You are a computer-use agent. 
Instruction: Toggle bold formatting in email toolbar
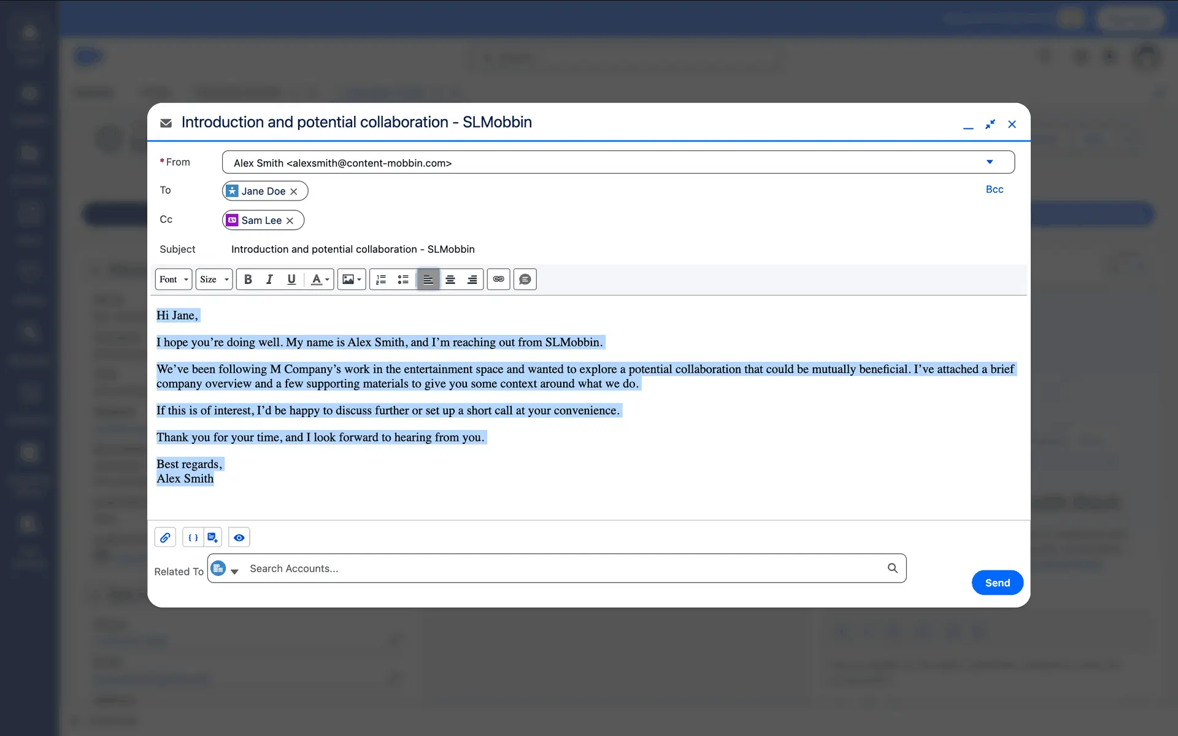pos(248,280)
